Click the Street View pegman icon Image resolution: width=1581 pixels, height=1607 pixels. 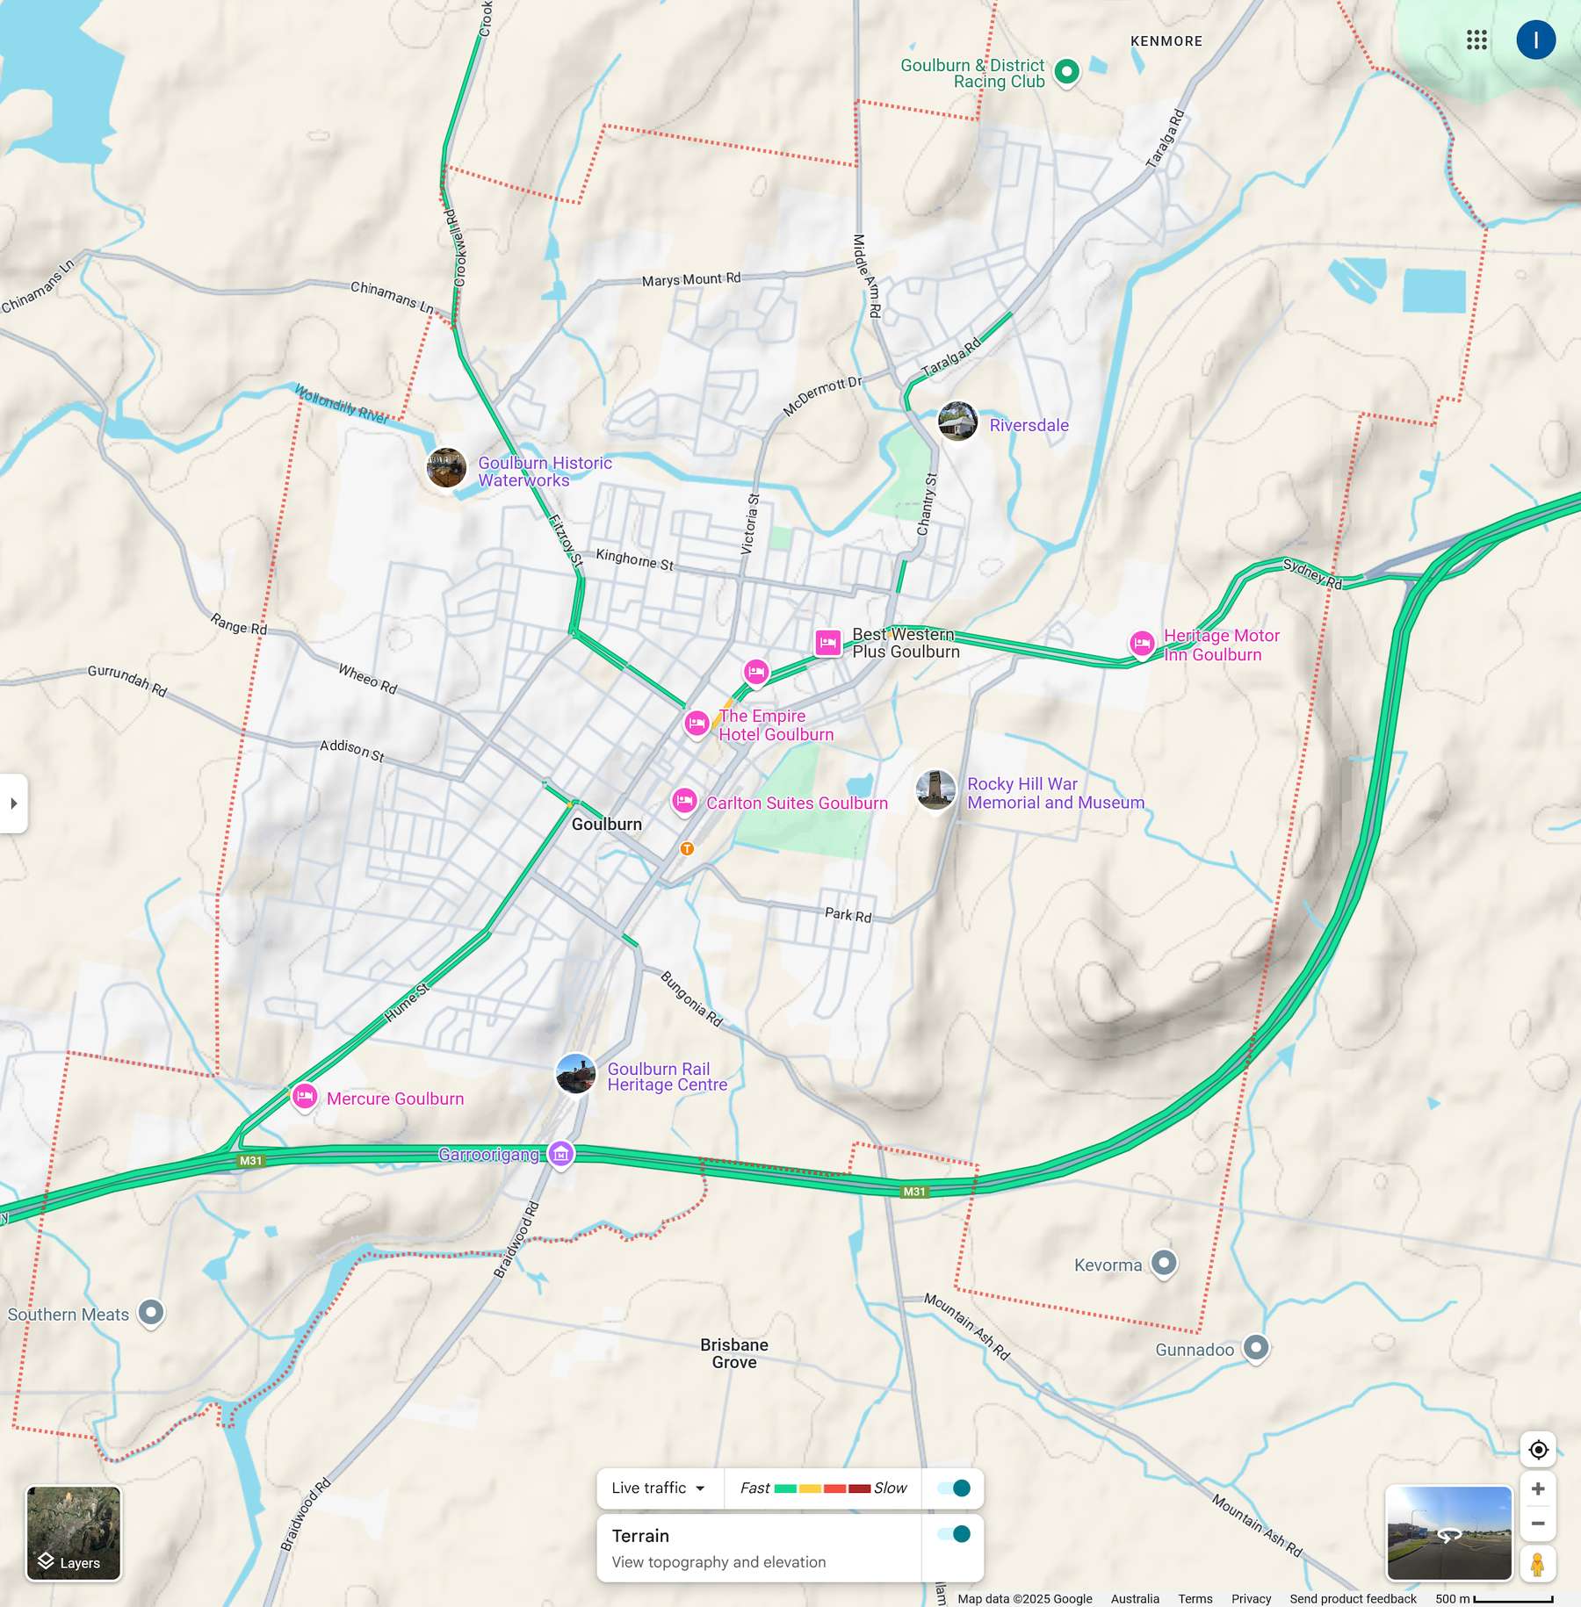pos(1538,1564)
